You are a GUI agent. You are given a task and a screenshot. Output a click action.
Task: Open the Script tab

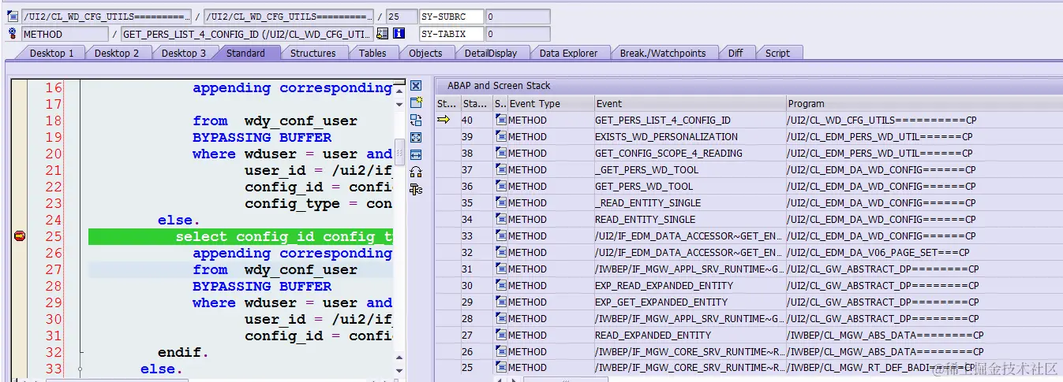(x=777, y=53)
